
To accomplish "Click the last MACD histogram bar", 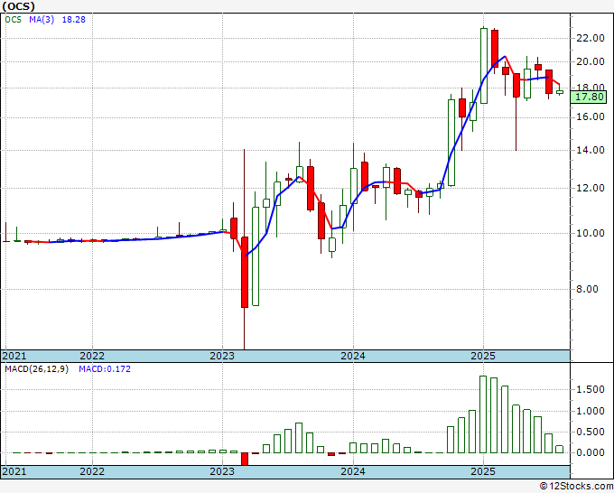I will 560,449.
